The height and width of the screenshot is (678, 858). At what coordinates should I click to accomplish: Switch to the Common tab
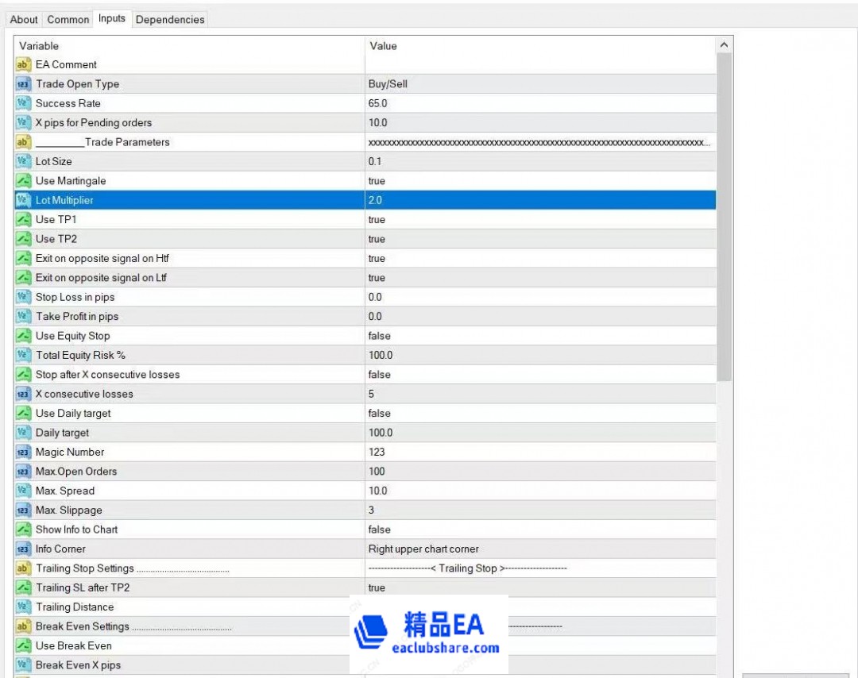68,20
